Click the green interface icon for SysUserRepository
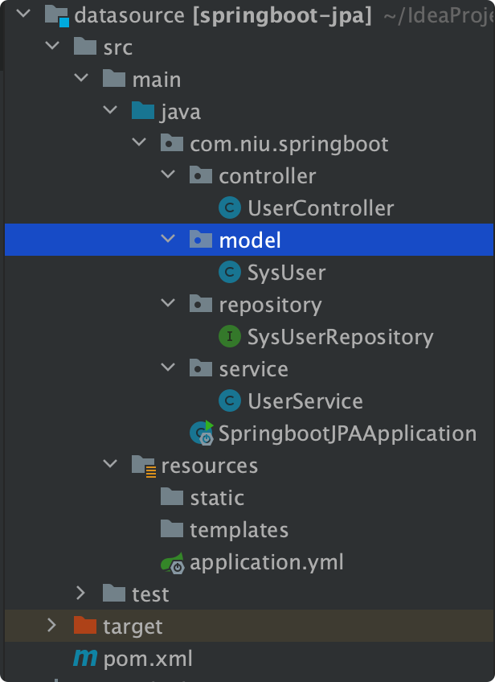495x682 pixels. click(230, 337)
